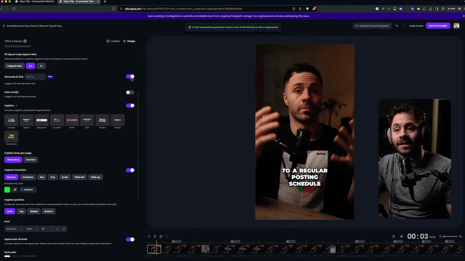
Task: Click the browser bookmark icon
Action: (113, 8)
